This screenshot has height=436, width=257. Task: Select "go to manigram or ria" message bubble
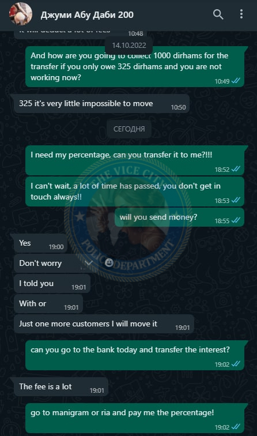coord(135,418)
